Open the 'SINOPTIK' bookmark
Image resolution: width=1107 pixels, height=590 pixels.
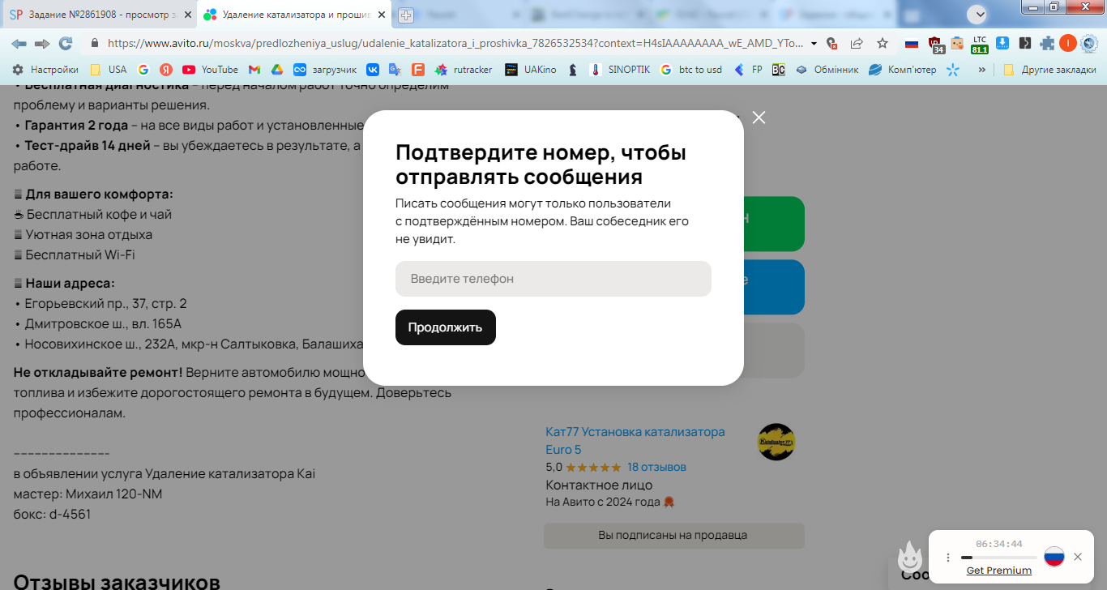(620, 70)
